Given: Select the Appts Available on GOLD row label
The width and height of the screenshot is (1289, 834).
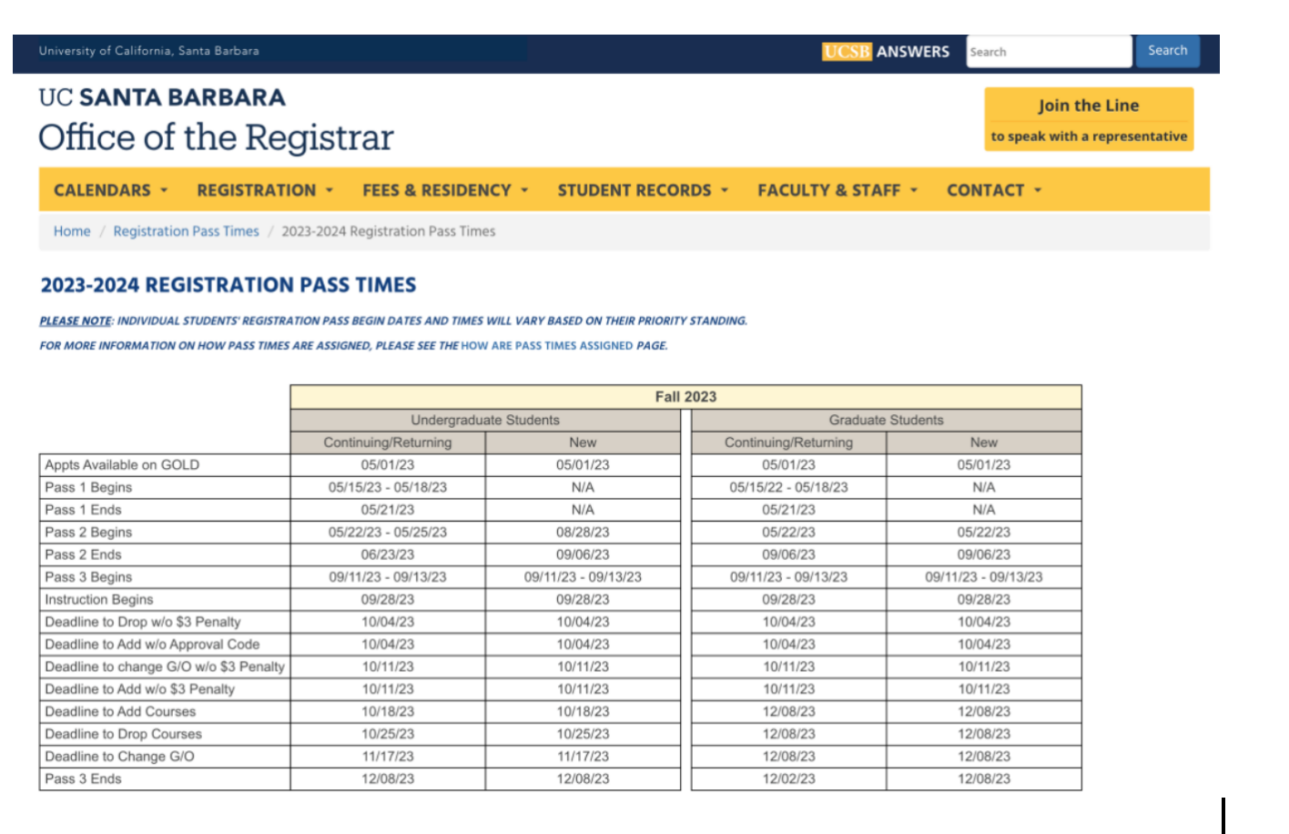Looking at the screenshot, I should coord(122,465).
